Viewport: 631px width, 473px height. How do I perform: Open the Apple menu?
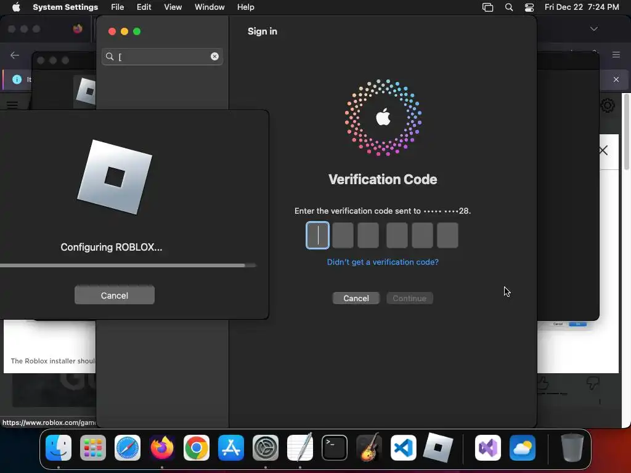(x=16, y=7)
